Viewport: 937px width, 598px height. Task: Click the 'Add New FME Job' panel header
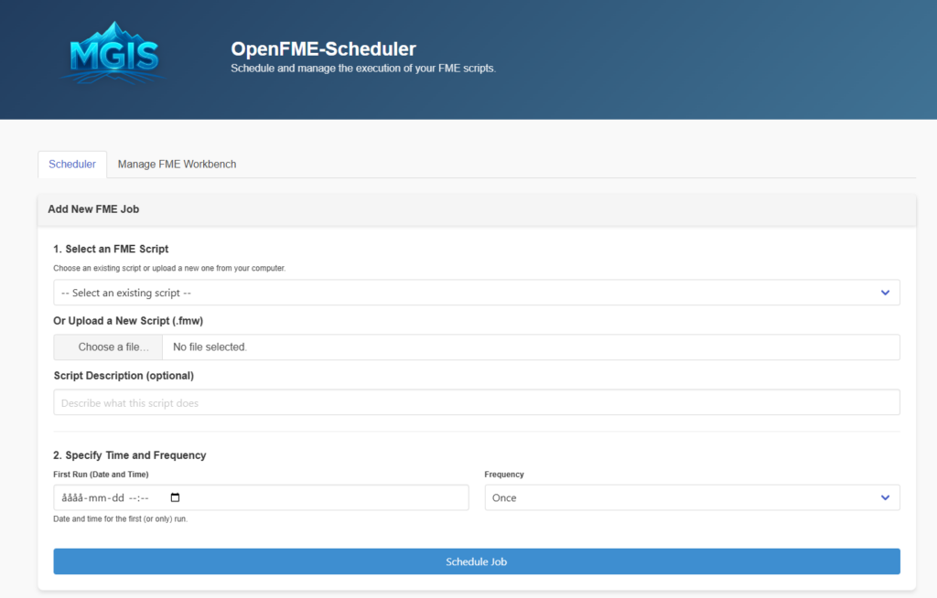point(93,209)
